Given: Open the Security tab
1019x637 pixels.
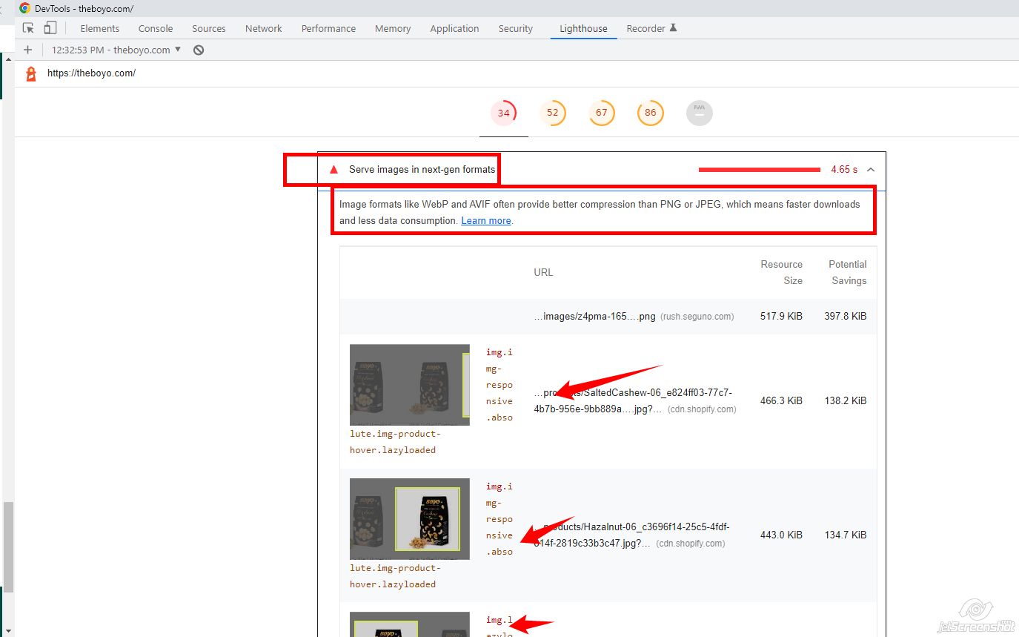Looking at the screenshot, I should pyautogui.click(x=516, y=28).
